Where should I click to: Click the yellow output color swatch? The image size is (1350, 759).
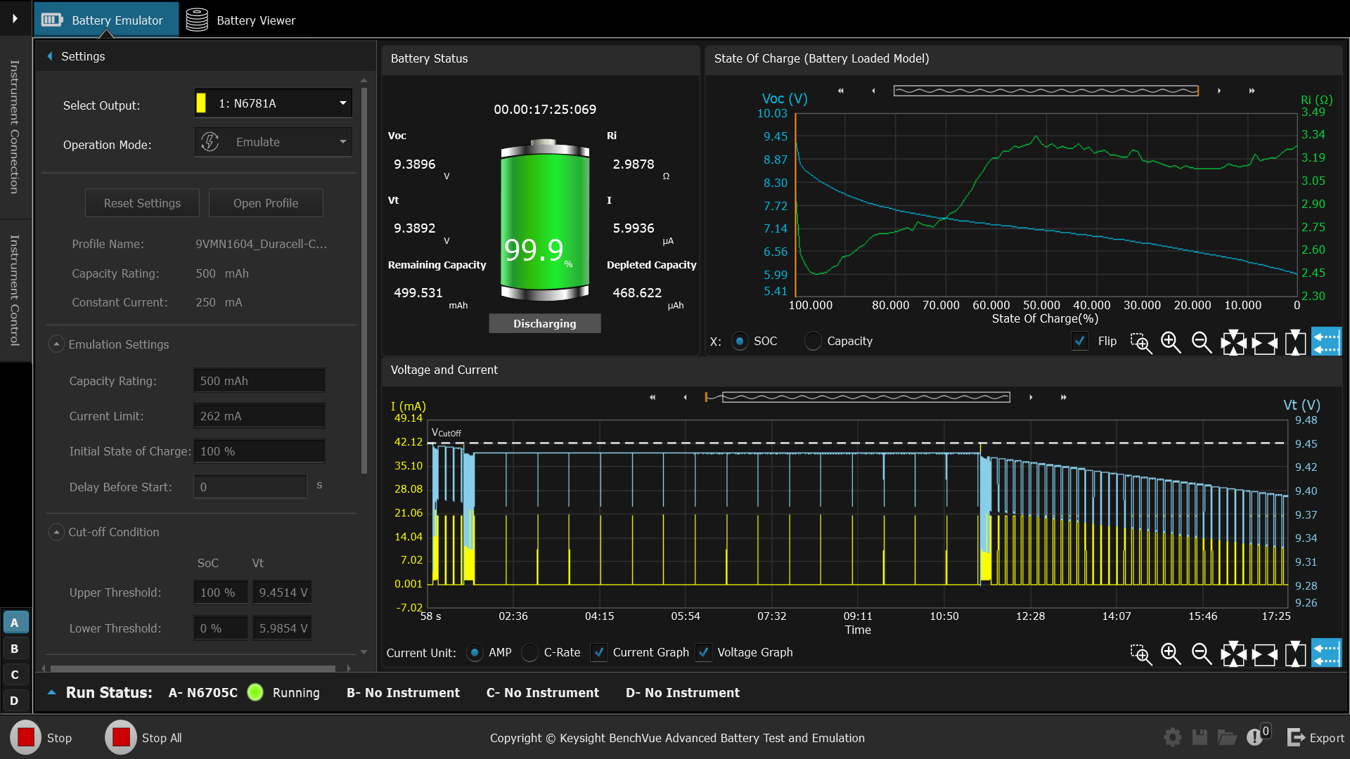(201, 103)
